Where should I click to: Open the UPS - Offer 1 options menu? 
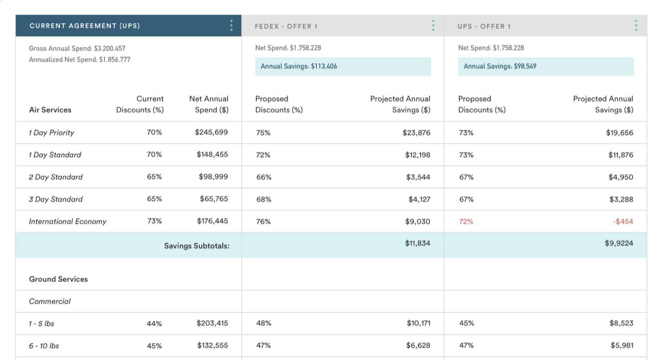click(636, 25)
